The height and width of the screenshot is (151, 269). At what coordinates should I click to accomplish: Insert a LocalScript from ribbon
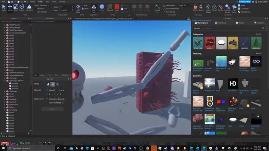243,8
